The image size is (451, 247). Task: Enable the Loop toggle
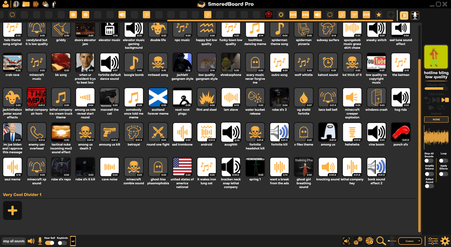(x=443, y=161)
